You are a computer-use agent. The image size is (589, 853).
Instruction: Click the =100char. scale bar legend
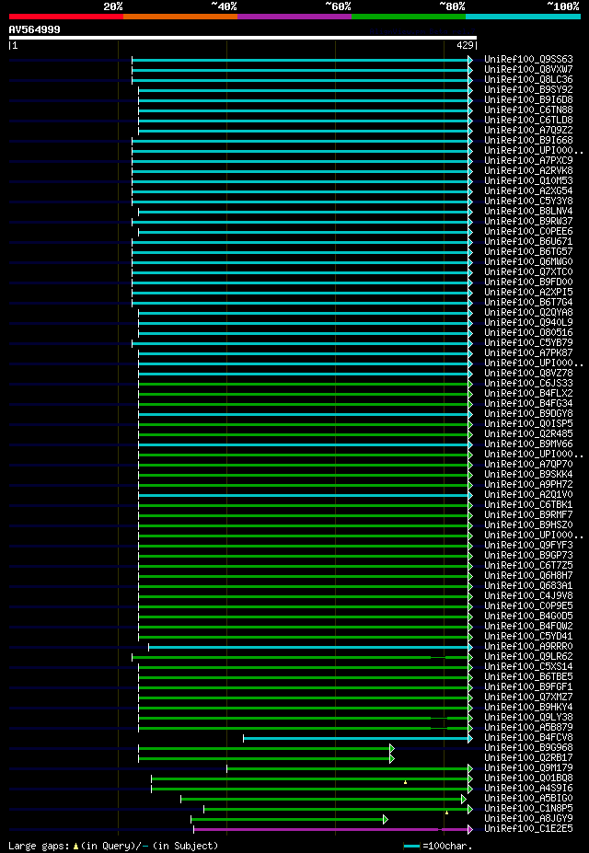(438, 846)
